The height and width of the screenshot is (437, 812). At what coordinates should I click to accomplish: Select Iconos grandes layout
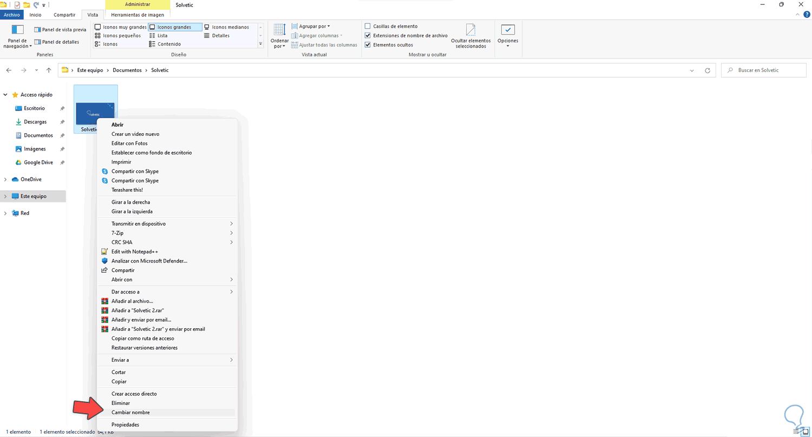174,27
